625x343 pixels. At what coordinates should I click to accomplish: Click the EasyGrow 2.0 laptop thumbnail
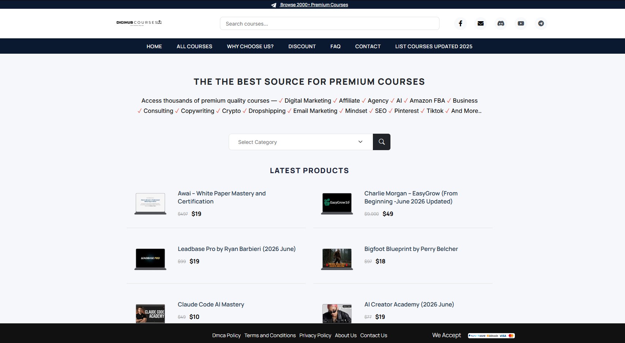click(x=337, y=203)
